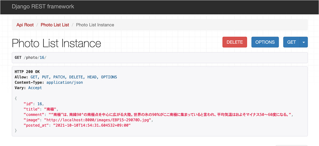
Task: Click the Photo List Instance page heading
Action: tap(56, 43)
